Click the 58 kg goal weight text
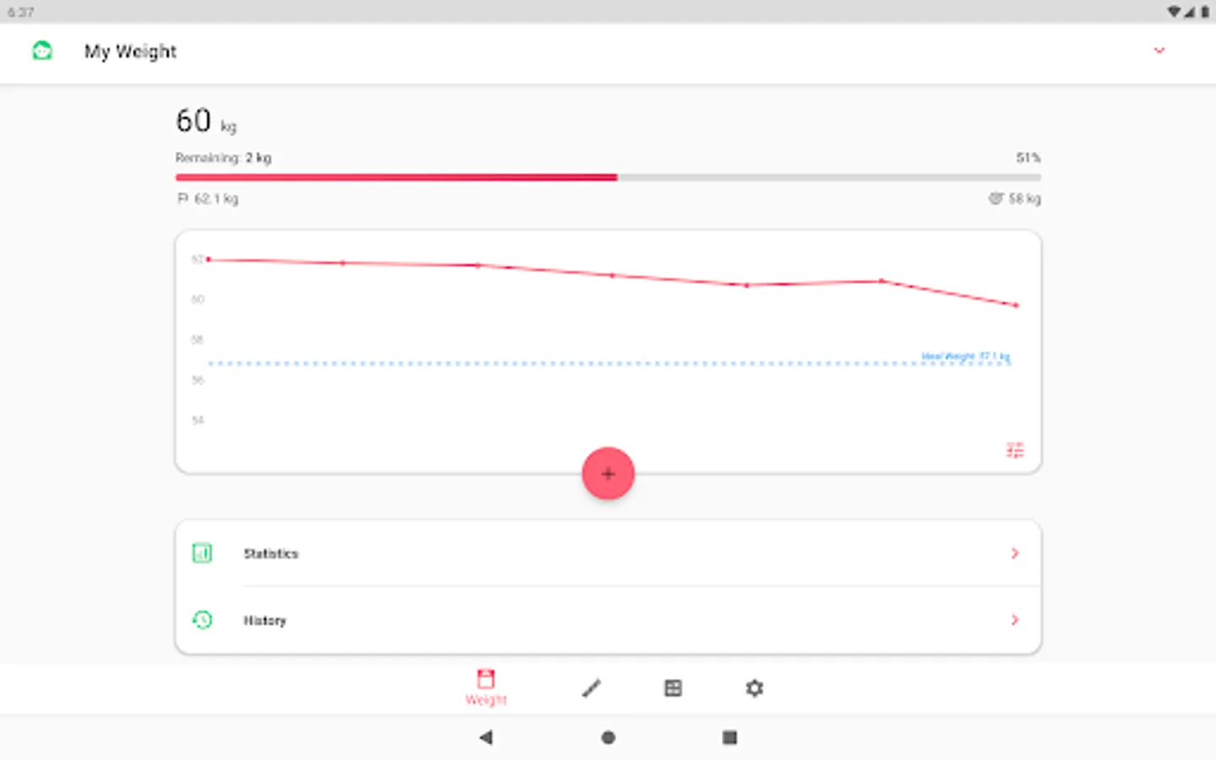Viewport: 1216px width, 760px height. [1024, 199]
